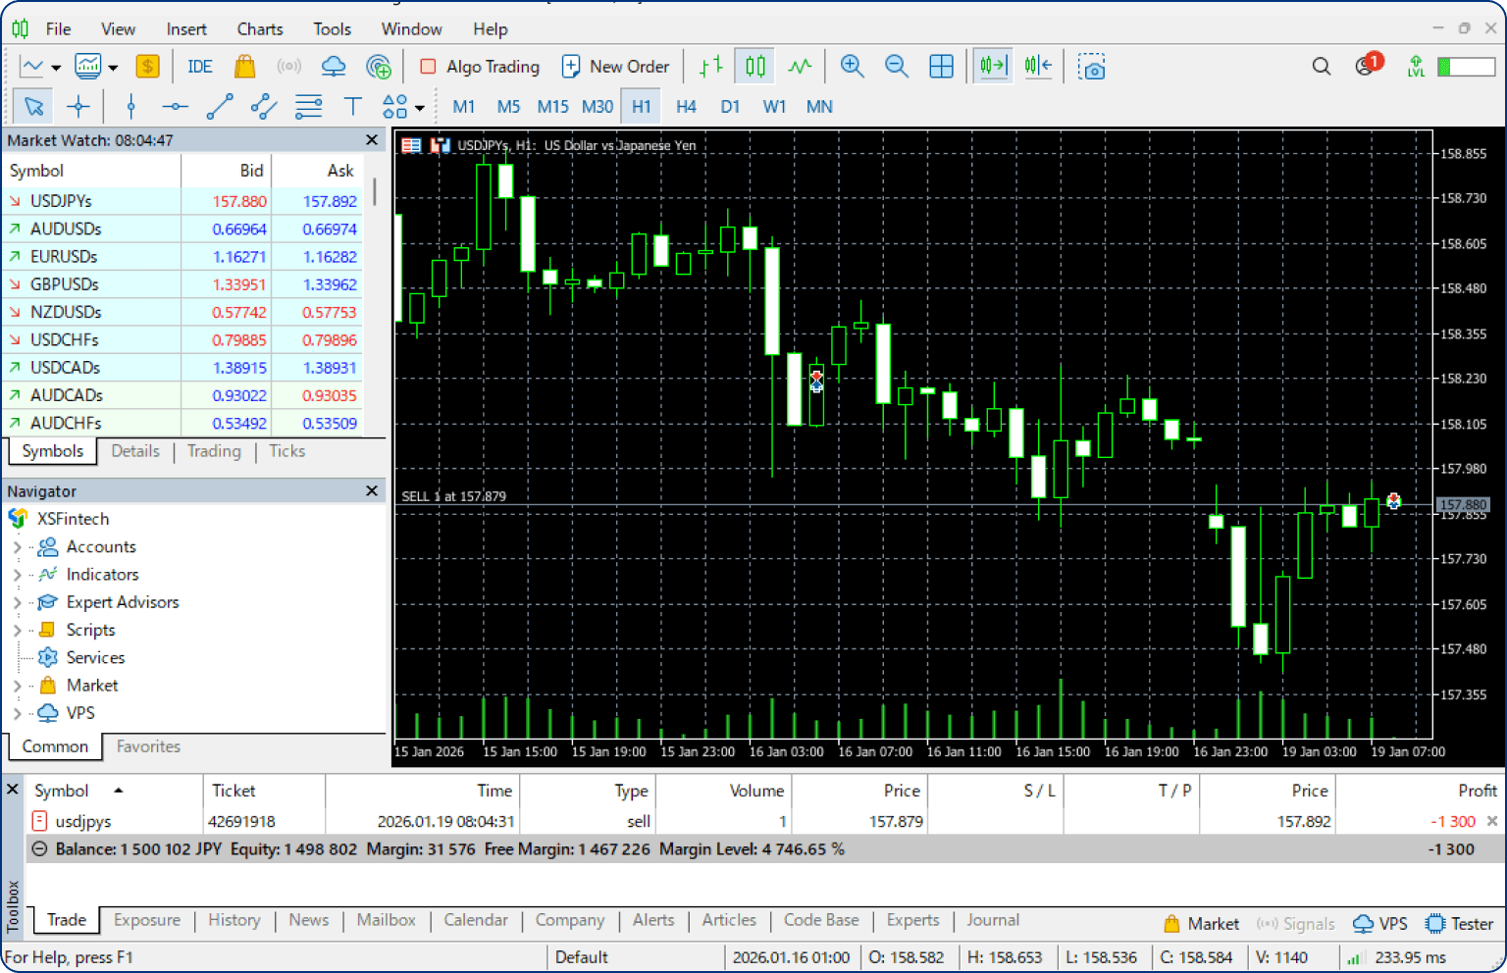Open the search magnifier icon
1507x973 pixels.
pyautogui.click(x=1322, y=67)
